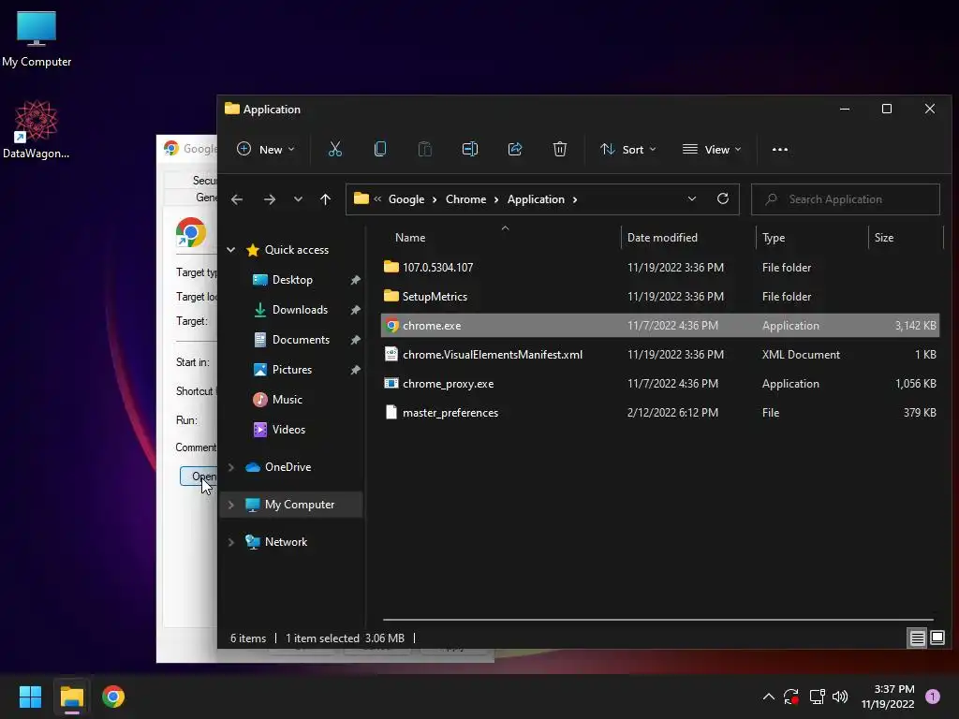Expand the My Computer tree node

[231, 505]
